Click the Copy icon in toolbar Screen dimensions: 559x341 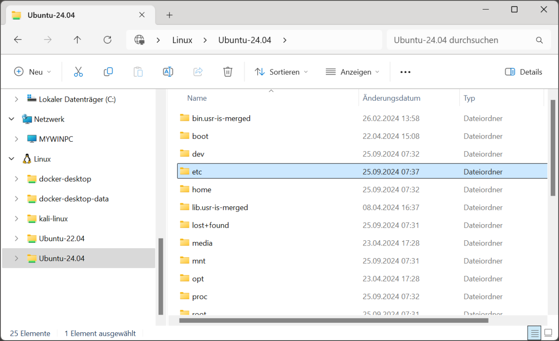(108, 72)
